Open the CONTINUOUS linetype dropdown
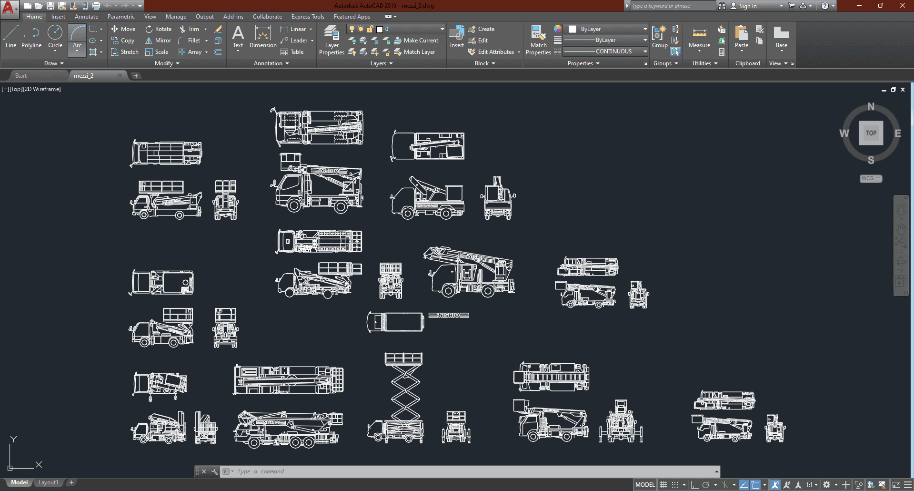 pyautogui.click(x=645, y=51)
